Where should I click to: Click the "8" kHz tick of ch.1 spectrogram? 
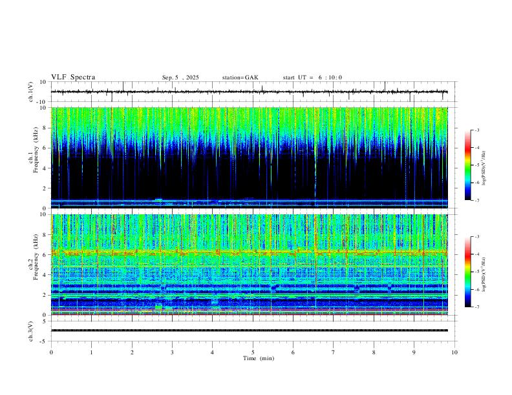pos(45,128)
